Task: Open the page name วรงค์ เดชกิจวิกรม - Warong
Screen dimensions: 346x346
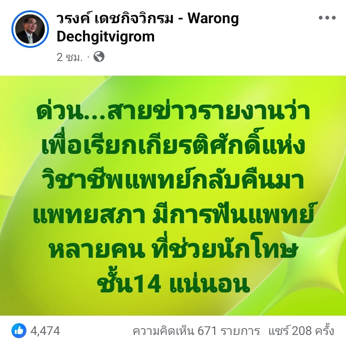Action: coord(148,19)
